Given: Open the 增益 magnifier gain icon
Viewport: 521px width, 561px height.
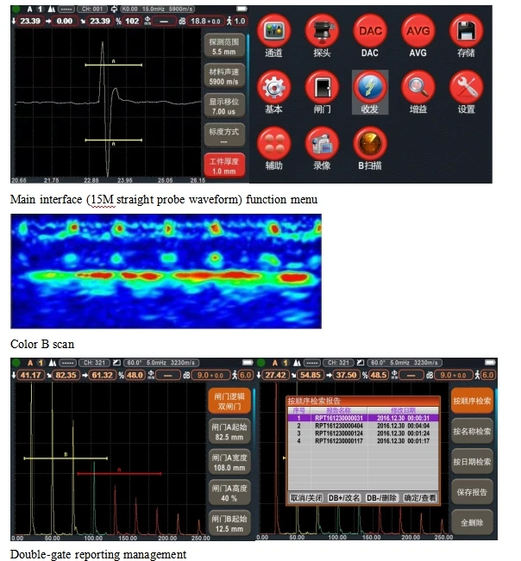Looking at the screenshot, I should point(417,88).
